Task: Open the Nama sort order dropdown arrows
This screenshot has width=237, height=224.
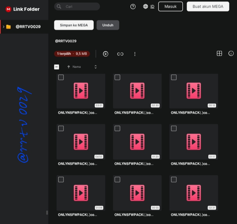Action: (96, 67)
